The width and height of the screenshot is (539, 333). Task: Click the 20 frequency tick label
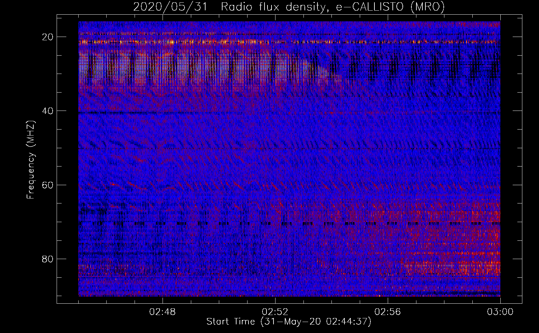[x=48, y=37]
